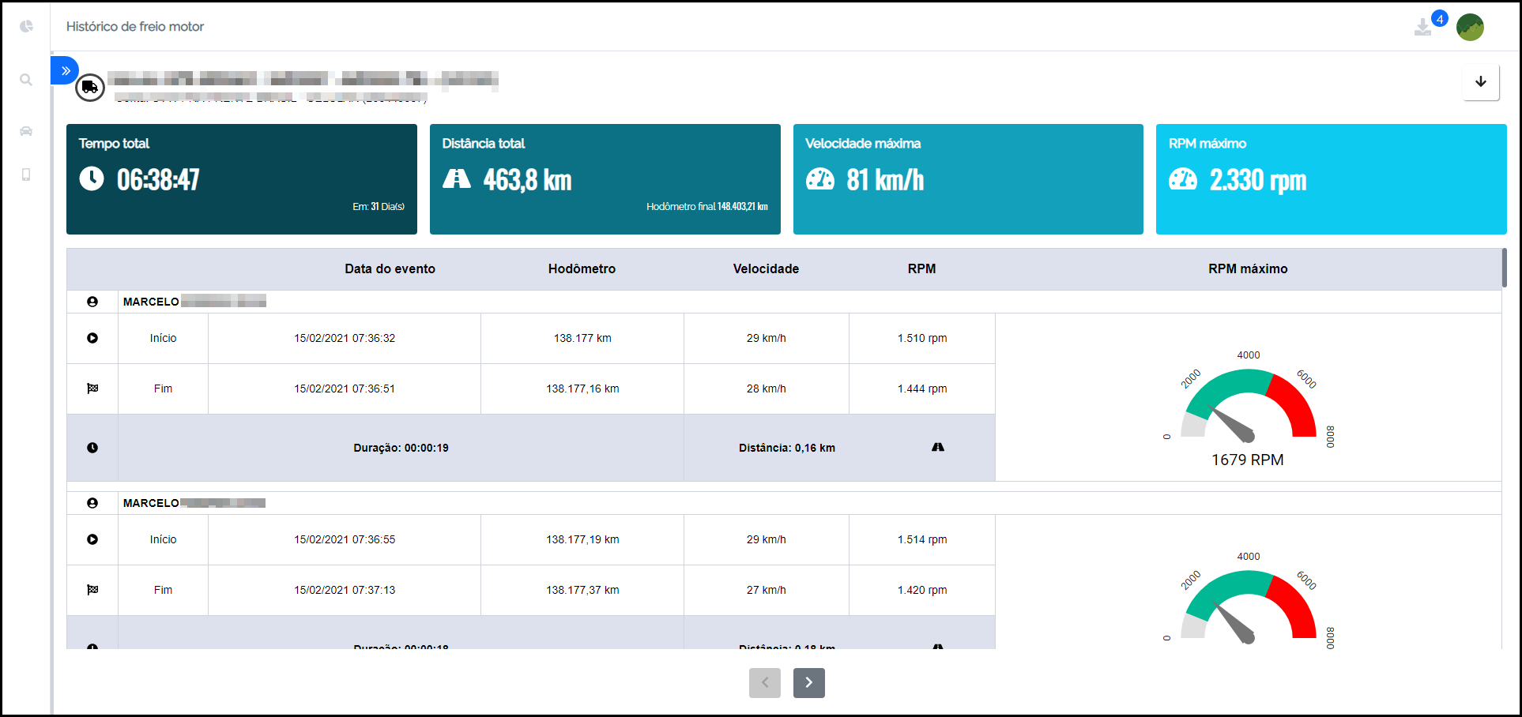Screen dimensions: 1522x717
Task: Click the flag icon of Fim 07:36:51 row
Action: pyautogui.click(x=92, y=389)
